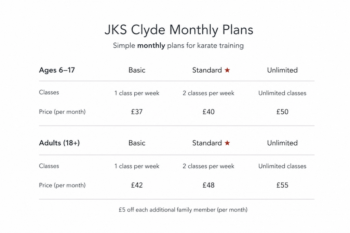
Task: Choose the Unlimited plan header for Adults
Action: (x=282, y=143)
